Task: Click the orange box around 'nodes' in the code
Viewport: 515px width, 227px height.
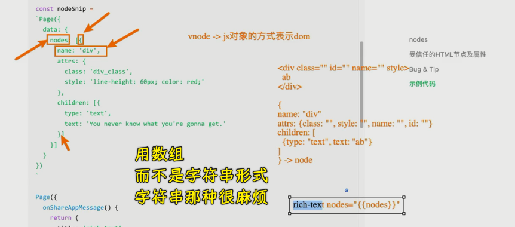Action: (58, 40)
